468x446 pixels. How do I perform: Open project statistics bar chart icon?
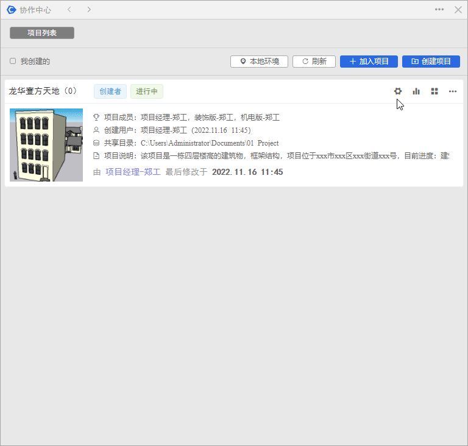416,91
